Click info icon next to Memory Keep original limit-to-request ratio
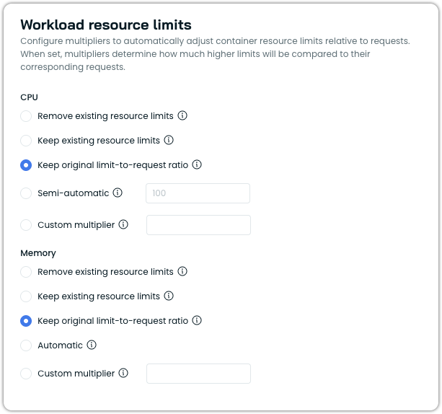 pos(197,321)
